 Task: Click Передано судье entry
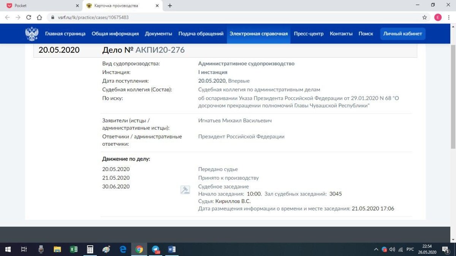[x=218, y=170]
